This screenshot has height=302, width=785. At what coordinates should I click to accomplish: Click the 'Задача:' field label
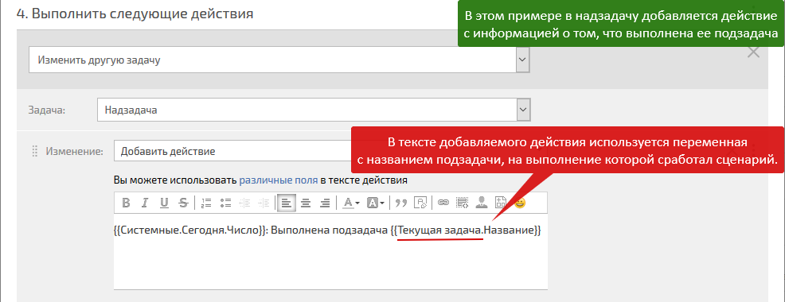[47, 110]
